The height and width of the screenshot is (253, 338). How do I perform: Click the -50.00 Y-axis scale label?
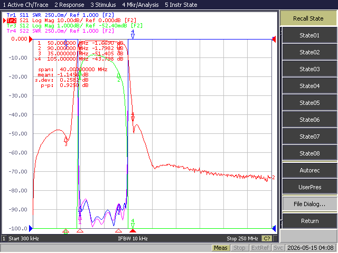point(18,133)
